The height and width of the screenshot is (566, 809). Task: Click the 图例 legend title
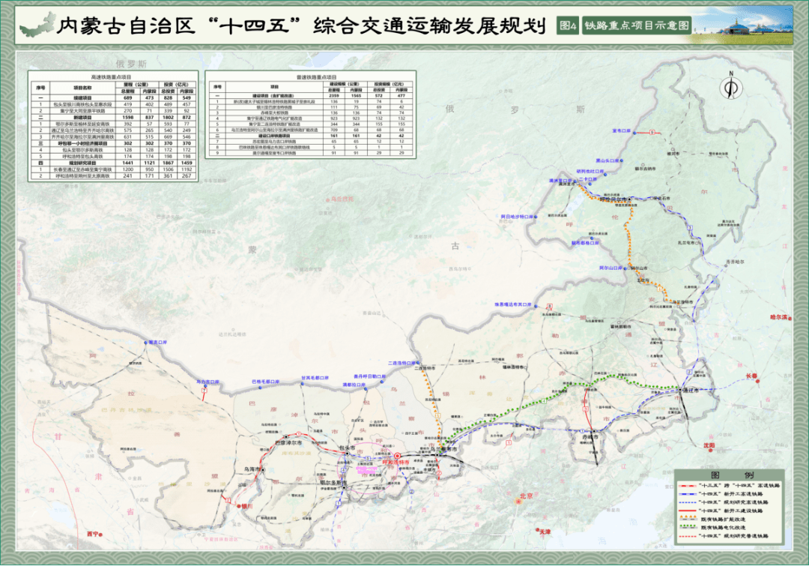pos(725,476)
